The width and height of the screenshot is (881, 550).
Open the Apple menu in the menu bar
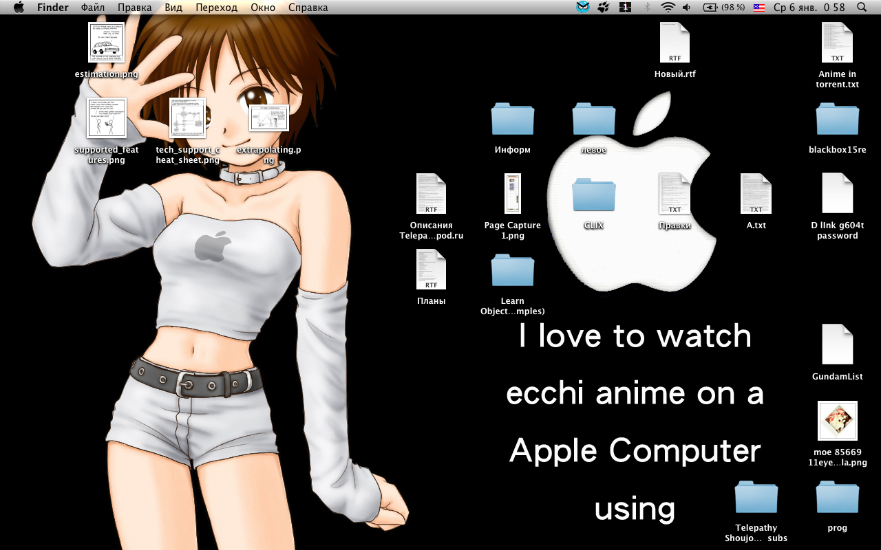(x=19, y=8)
